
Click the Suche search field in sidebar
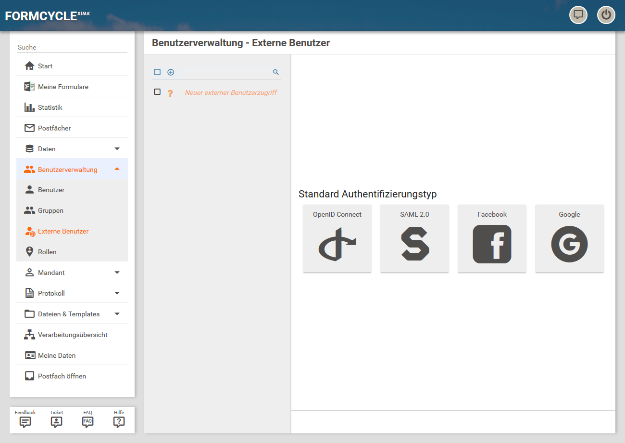pos(72,47)
